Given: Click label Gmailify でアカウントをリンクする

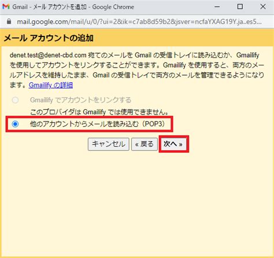Looking at the screenshot, I should (x=80, y=100).
